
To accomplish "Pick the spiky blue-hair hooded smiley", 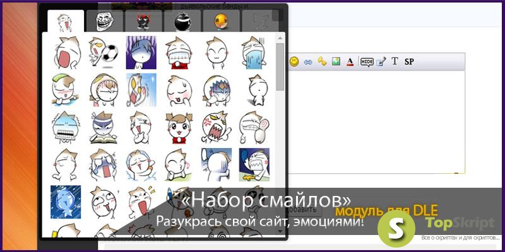I will (x=217, y=90).
